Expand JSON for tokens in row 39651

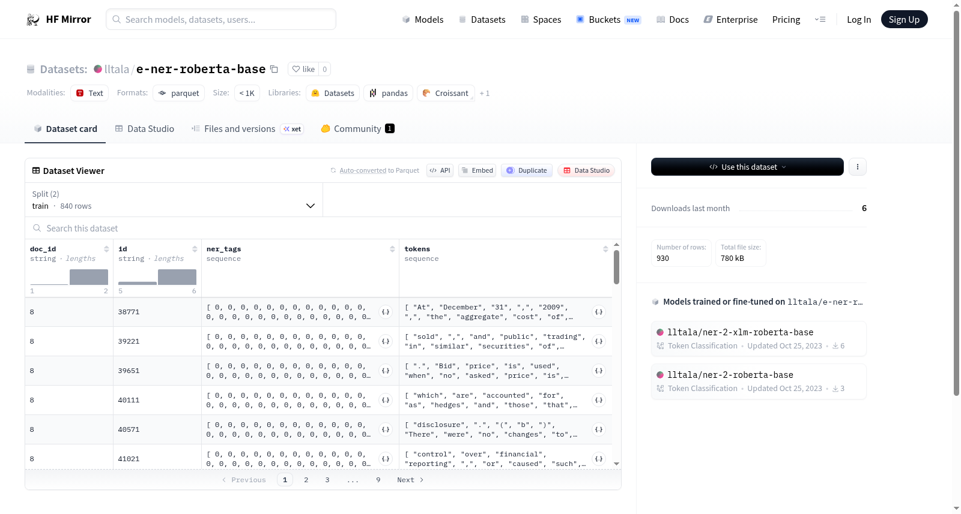(x=599, y=371)
